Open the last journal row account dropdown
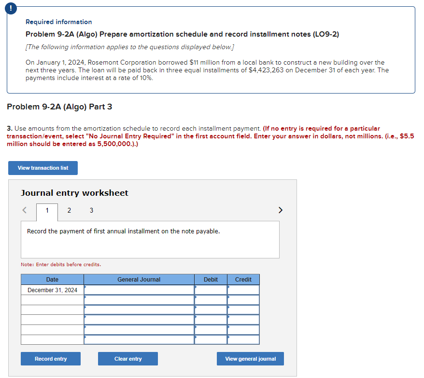The height and width of the screenshot is (378, 424). coord(139,338)
